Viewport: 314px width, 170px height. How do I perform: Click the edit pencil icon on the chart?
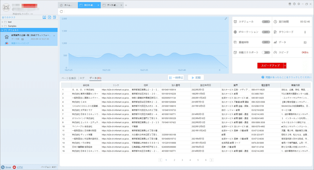click(x=226, y=18)
